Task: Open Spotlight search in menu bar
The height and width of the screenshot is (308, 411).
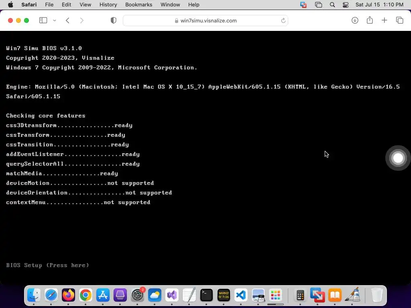Action: click(x=332, y=5)
